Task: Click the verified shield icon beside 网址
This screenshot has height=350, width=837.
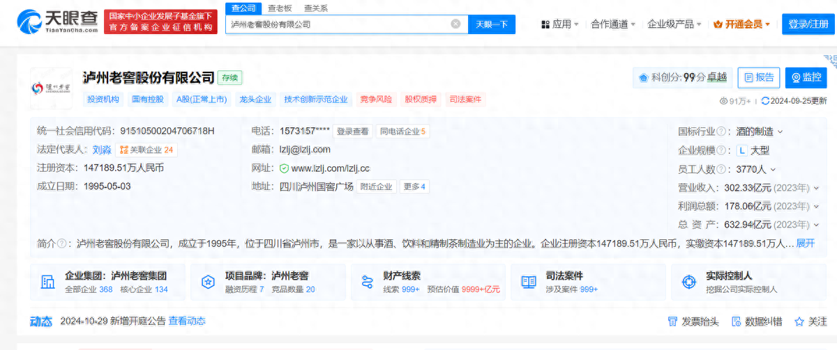Action: 284,168
